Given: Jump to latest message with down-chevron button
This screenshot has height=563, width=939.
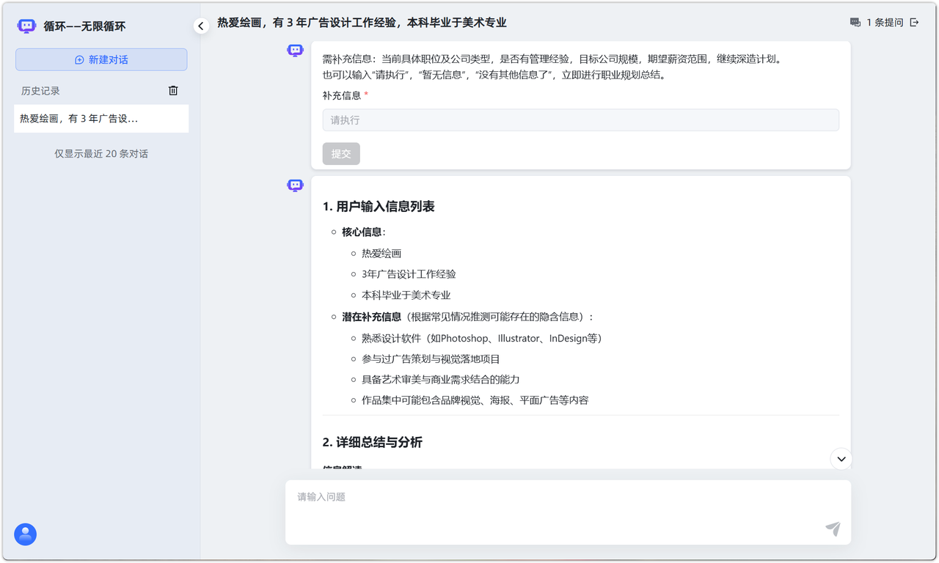Looking at the screenshot, I should pyautogui.click(x=841, y=459).
